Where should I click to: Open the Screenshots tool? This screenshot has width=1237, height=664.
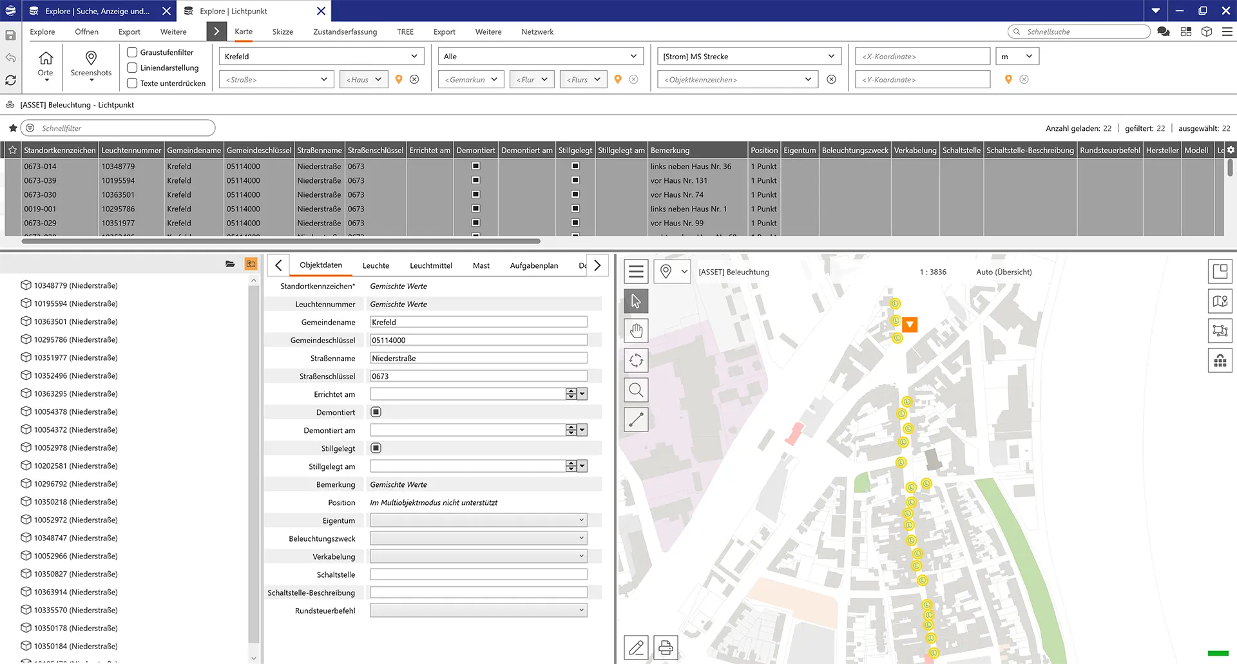[91, 65]
